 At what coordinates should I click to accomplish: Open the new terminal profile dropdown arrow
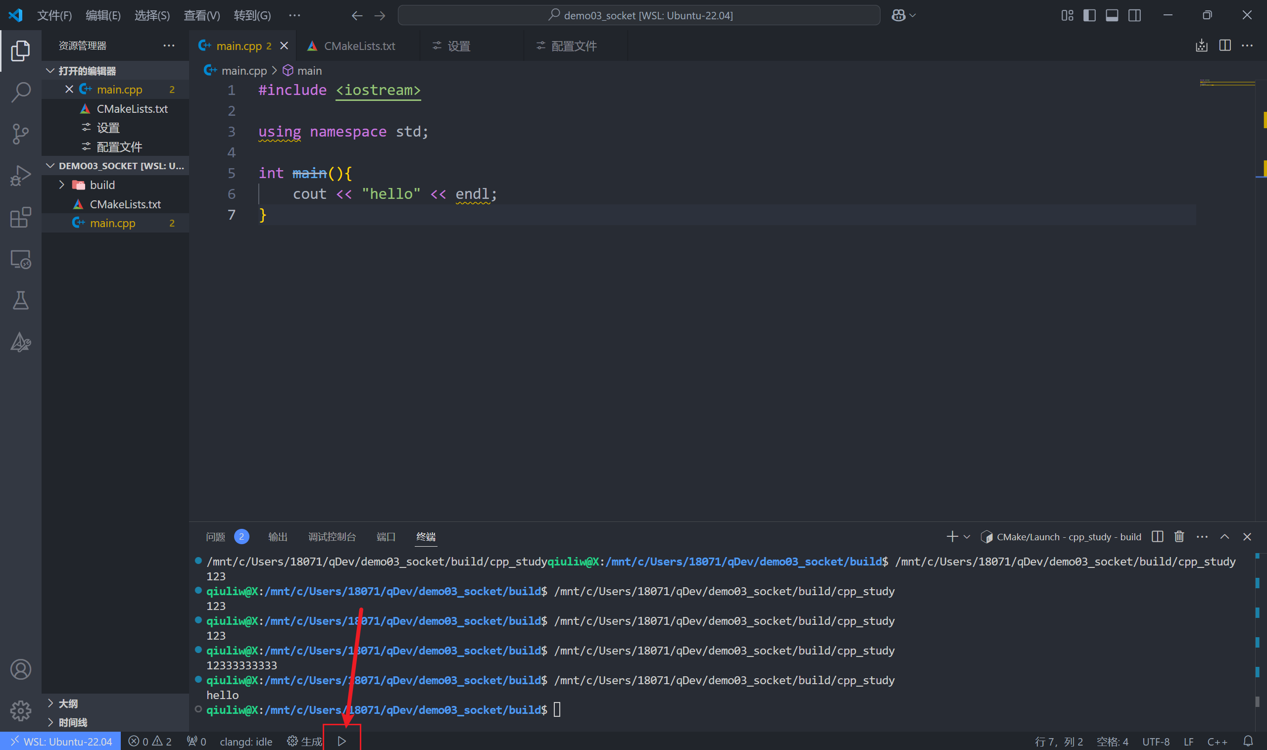point(967,537)
